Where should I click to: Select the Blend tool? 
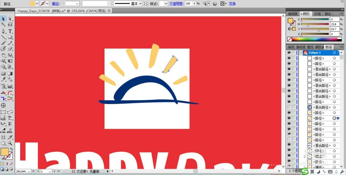10,79
